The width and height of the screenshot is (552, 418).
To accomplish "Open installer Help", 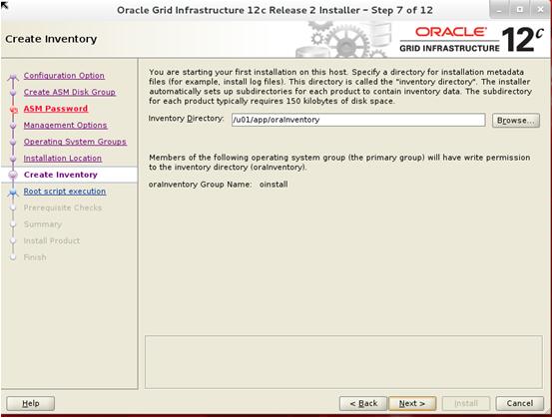I will (31, 404).
